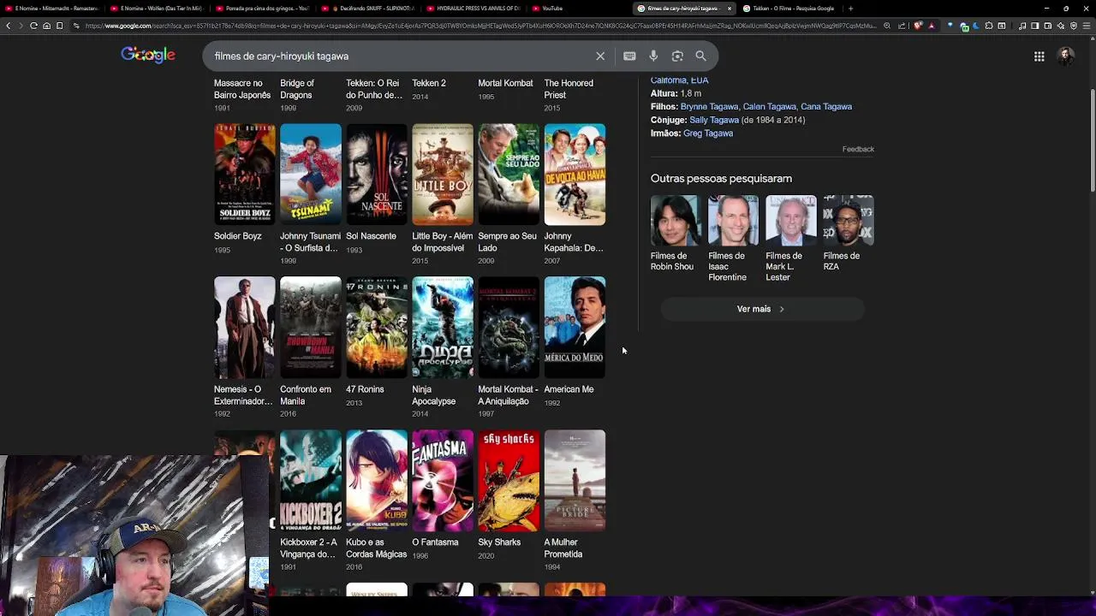The height and width of the screenshot is (616, 1096).
Task: Open the Nemesis movie poster
Action: (245, 327)
